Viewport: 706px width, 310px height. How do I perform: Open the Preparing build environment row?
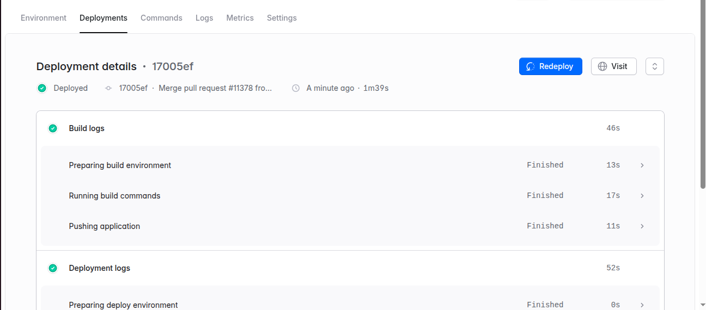coord(350,165)
